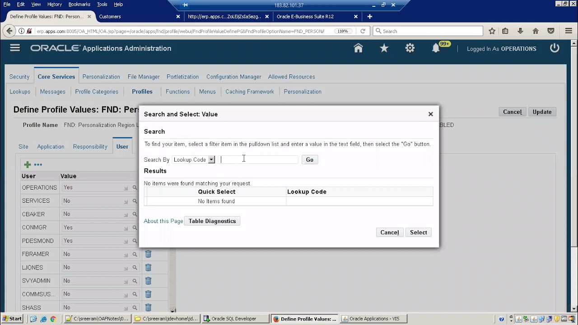Click the Table Diagnostics button
The image size is (578, 325).
[212, 221]
